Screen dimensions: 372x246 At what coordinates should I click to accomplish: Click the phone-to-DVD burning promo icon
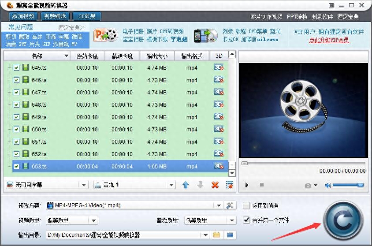click(x=206, y=36)
